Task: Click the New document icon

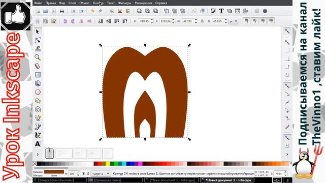Action: click(38, 11)
